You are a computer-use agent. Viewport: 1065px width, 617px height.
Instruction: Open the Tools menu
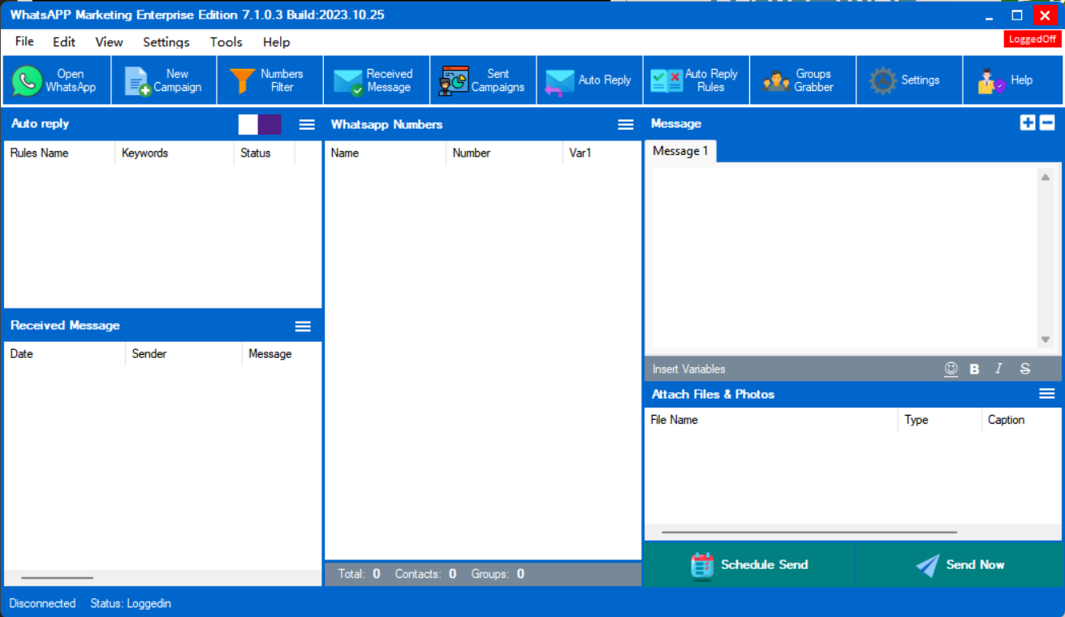(226, 42)
